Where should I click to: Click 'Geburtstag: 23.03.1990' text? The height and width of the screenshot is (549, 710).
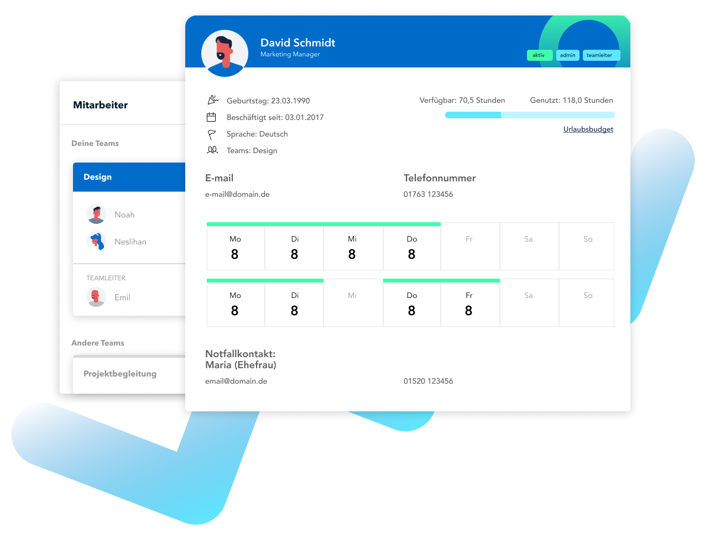268,101
